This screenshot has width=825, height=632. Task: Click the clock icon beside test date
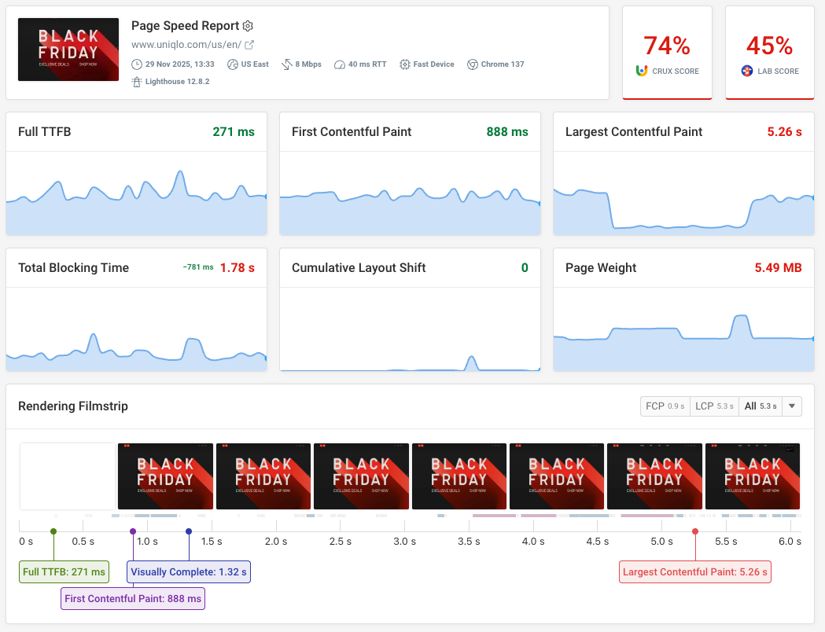(x=138, y=64)
